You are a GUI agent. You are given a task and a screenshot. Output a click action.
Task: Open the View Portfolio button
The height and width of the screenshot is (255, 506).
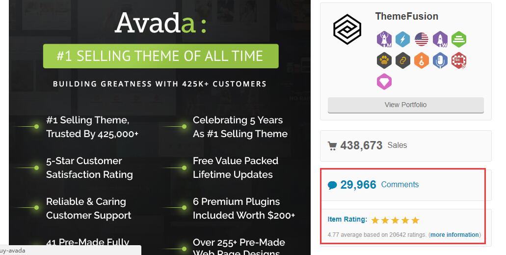pos(406,105)
